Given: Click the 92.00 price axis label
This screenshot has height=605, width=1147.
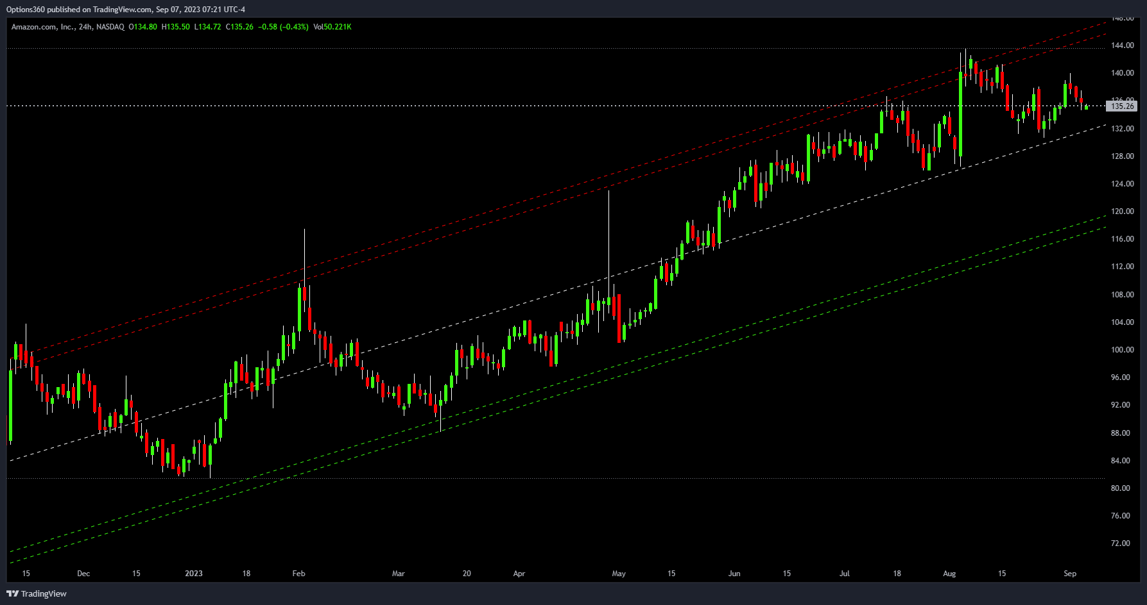Looking at the screenshot, I should 1120,405.
